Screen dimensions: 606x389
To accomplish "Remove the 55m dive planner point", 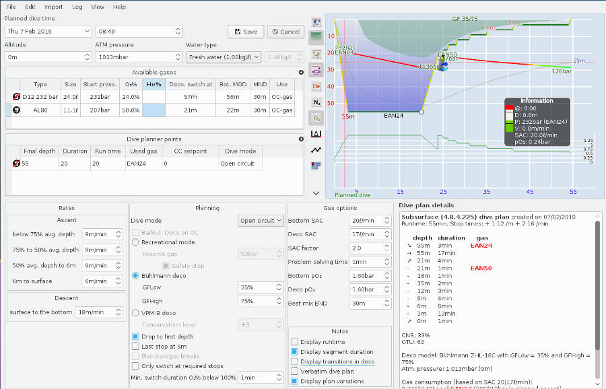I will [x=16, y=163].
